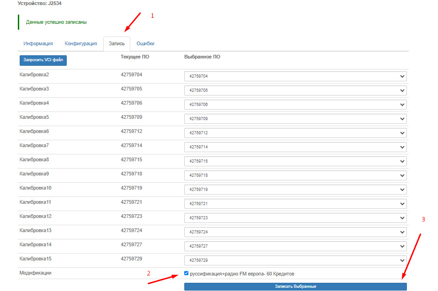Image resolution: width=438 pixels, height=291 pixels.
Task: Select the Запись tab
Action: [117, 43]
